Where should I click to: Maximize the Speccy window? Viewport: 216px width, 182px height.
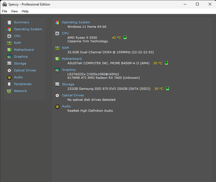tap(197, 4)
